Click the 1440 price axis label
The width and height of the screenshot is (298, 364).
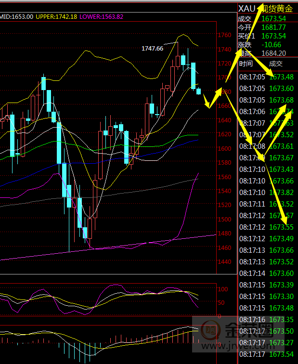[x=224, y=262]
